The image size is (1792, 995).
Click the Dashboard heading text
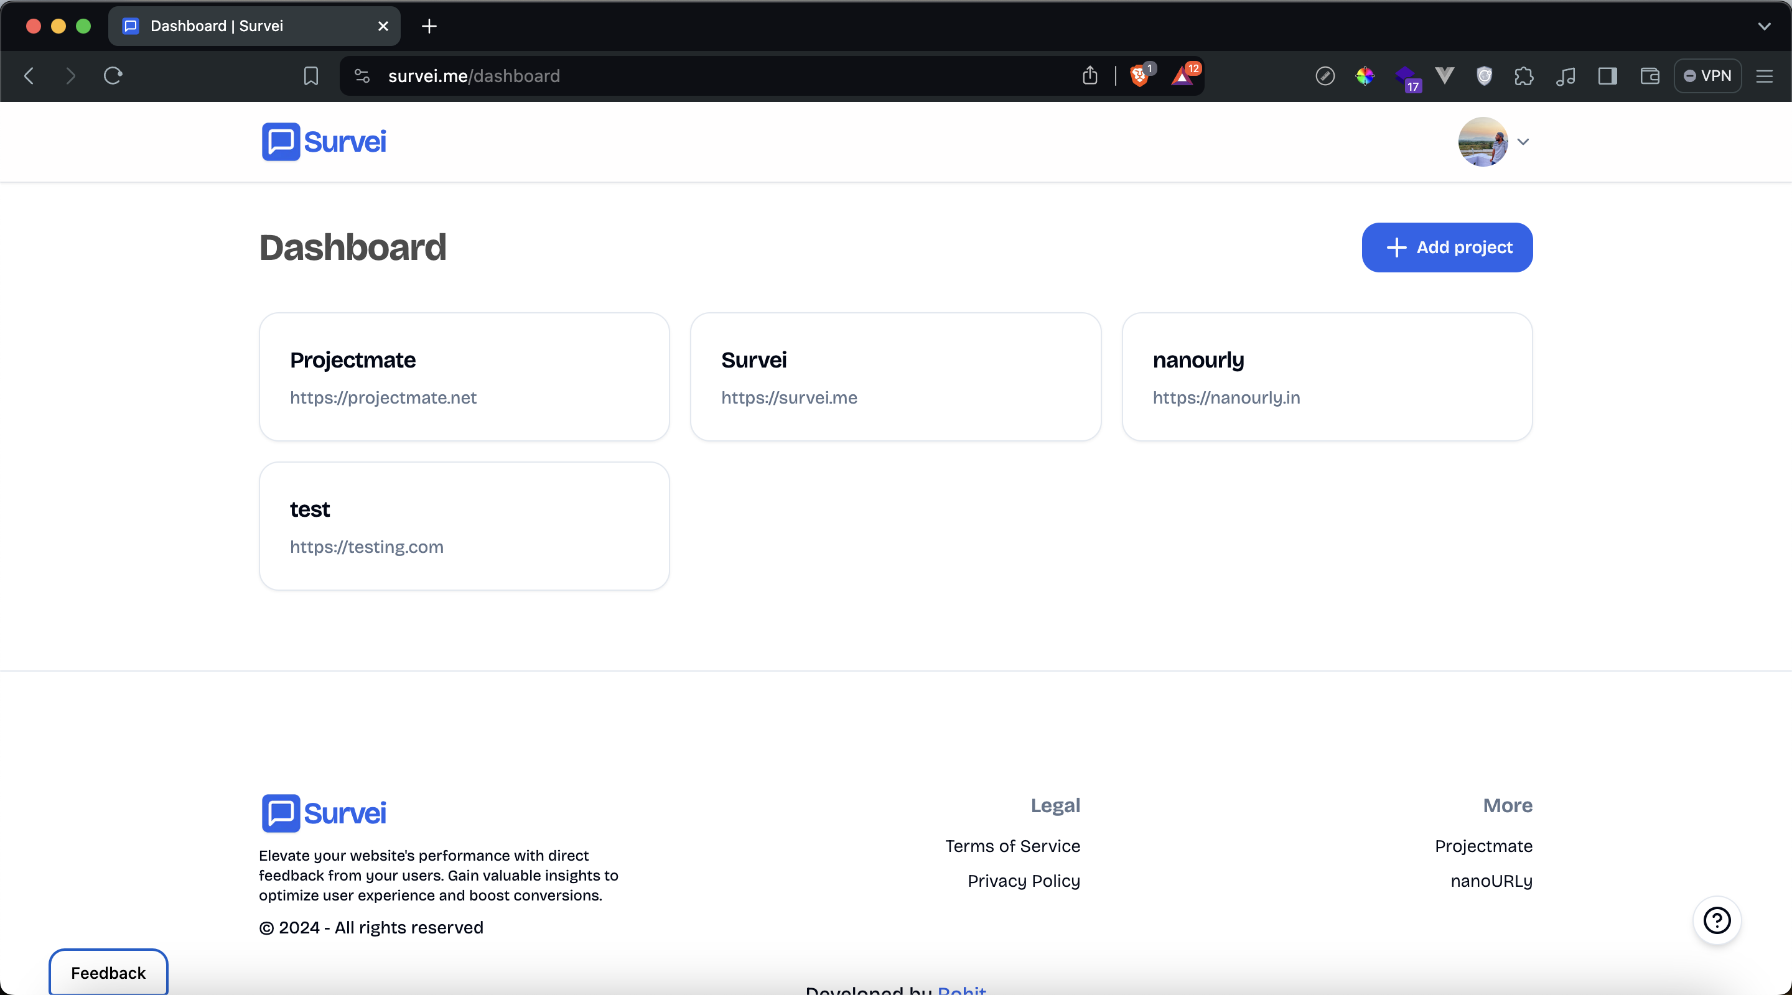click(353, 248)
